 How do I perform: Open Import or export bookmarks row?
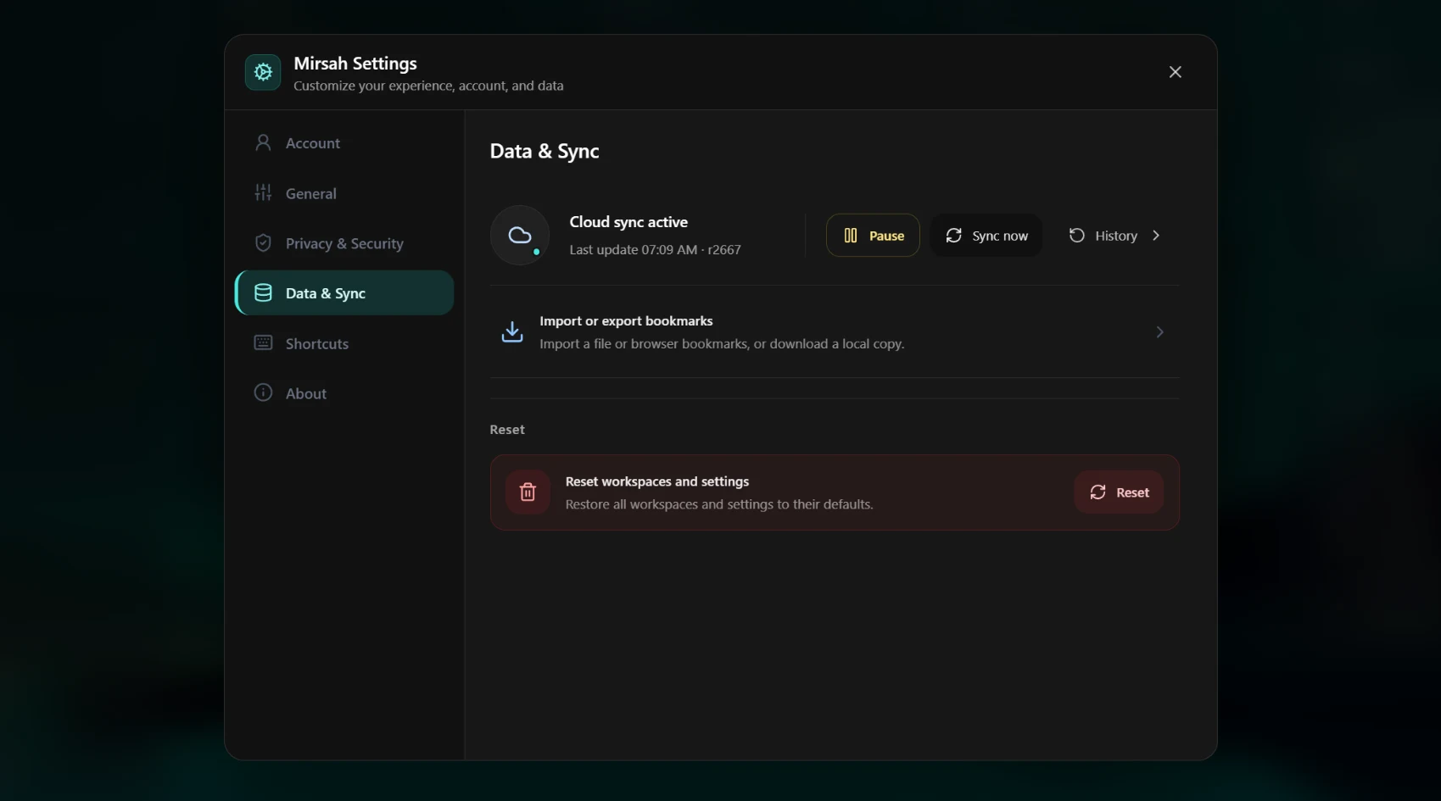(x=835, y=332)
